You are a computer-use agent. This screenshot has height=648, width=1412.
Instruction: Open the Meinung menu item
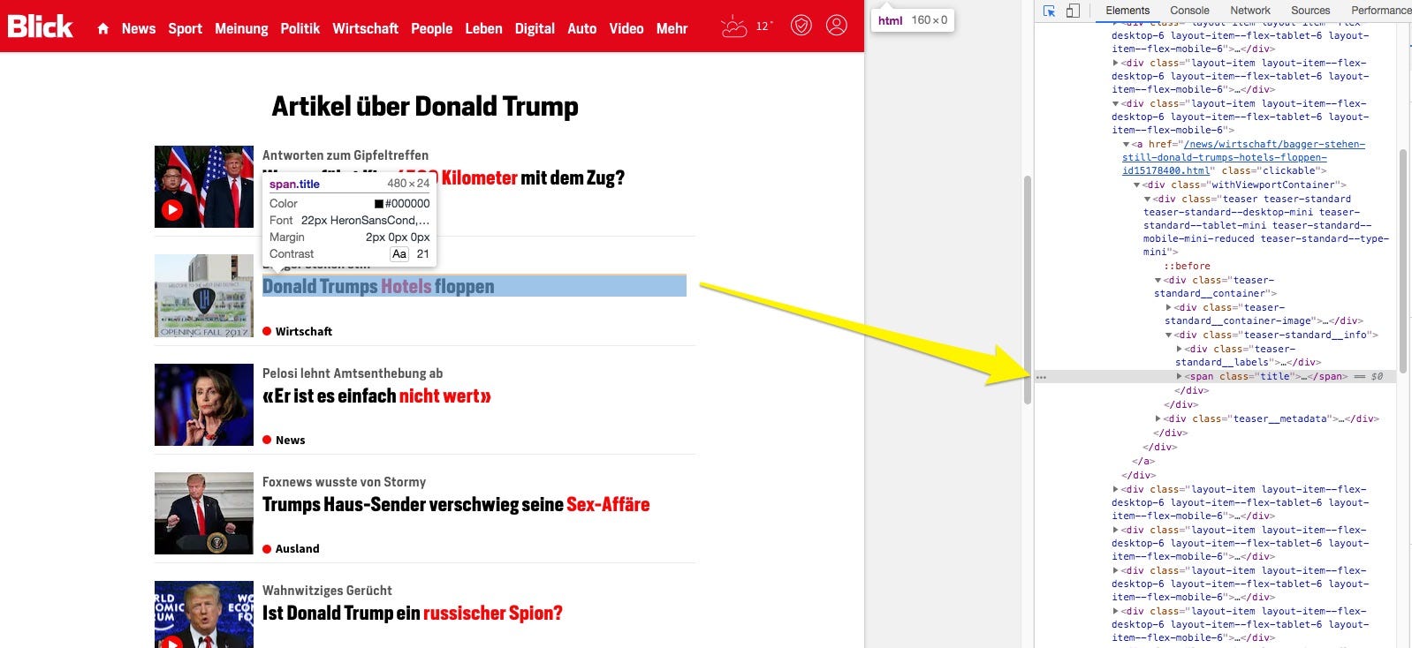(241, 28)
